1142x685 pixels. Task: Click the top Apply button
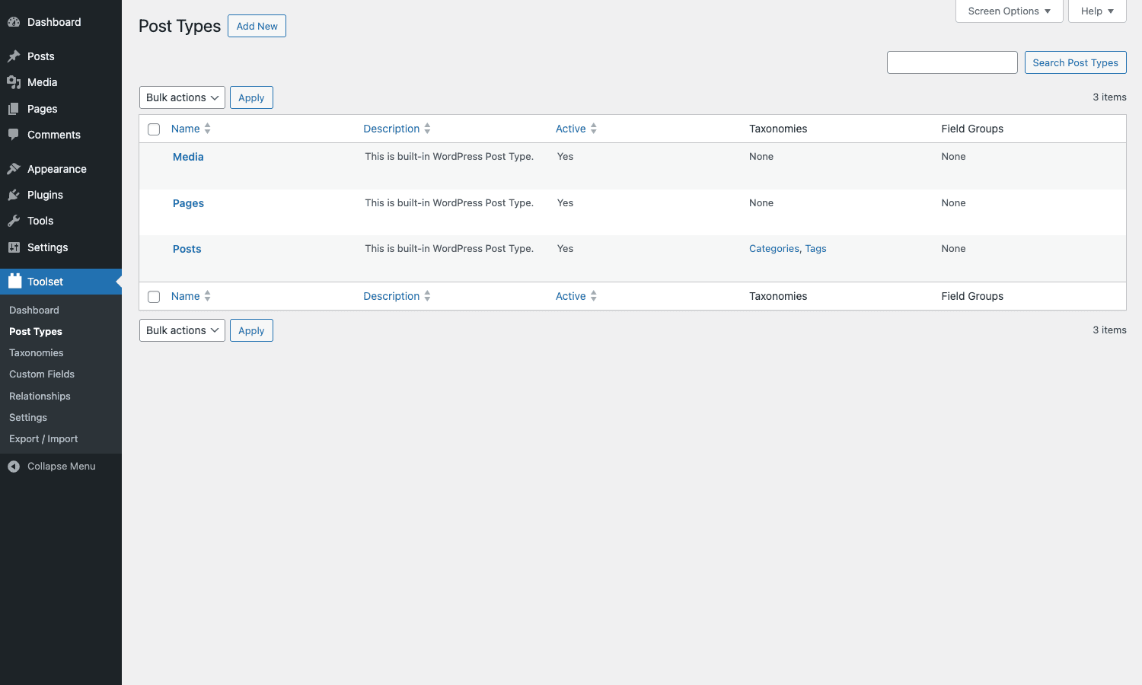(251, 97)
